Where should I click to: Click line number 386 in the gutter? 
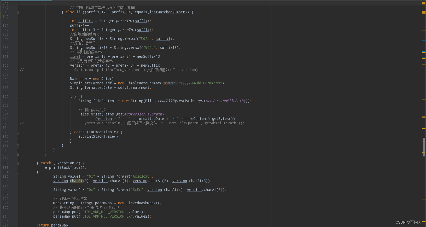(5, 181)
